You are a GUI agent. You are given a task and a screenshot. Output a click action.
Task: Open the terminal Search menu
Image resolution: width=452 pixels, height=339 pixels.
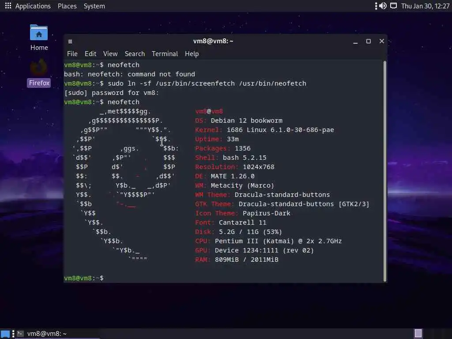[135, 54]
